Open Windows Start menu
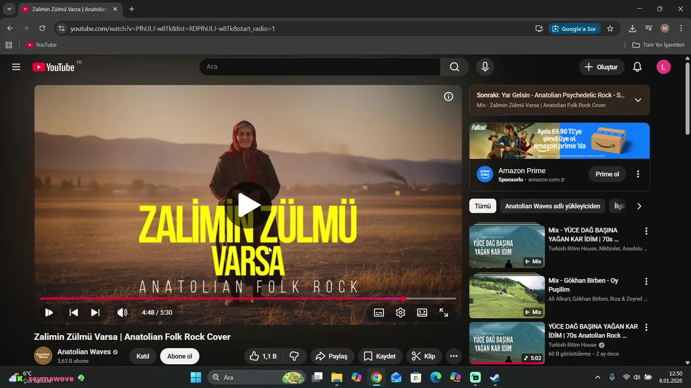This screenshot has width=691, height=388. 196,377
